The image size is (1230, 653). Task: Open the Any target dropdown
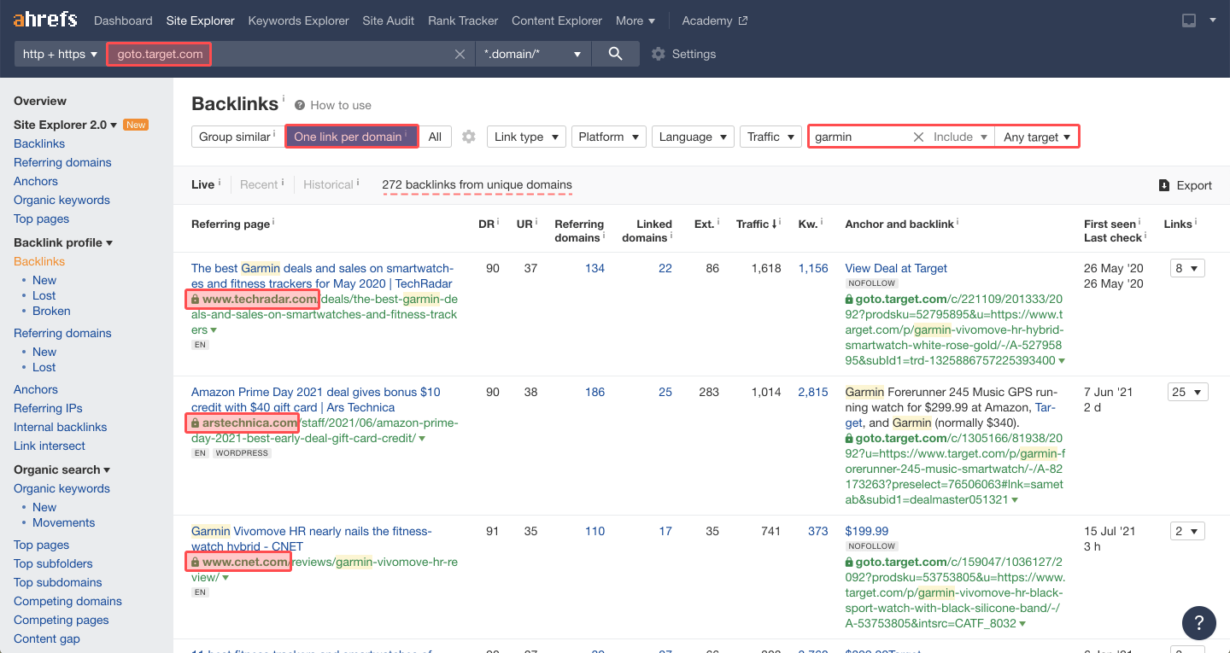pos(1037,137)
